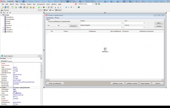Toggle the AlphaBlend property checkbox

pyautogui.click(x=14, y=71)
